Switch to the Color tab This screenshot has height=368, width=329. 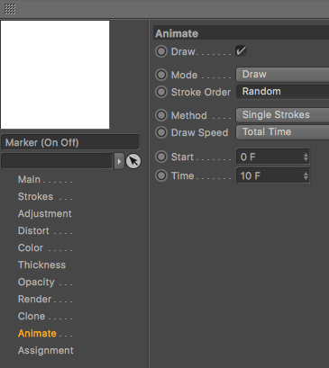31,247
